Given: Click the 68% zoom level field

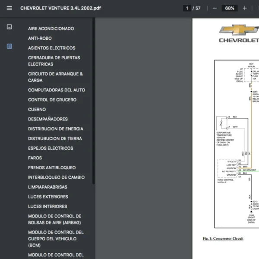Looking at the screenshot, I should [230, 8].
